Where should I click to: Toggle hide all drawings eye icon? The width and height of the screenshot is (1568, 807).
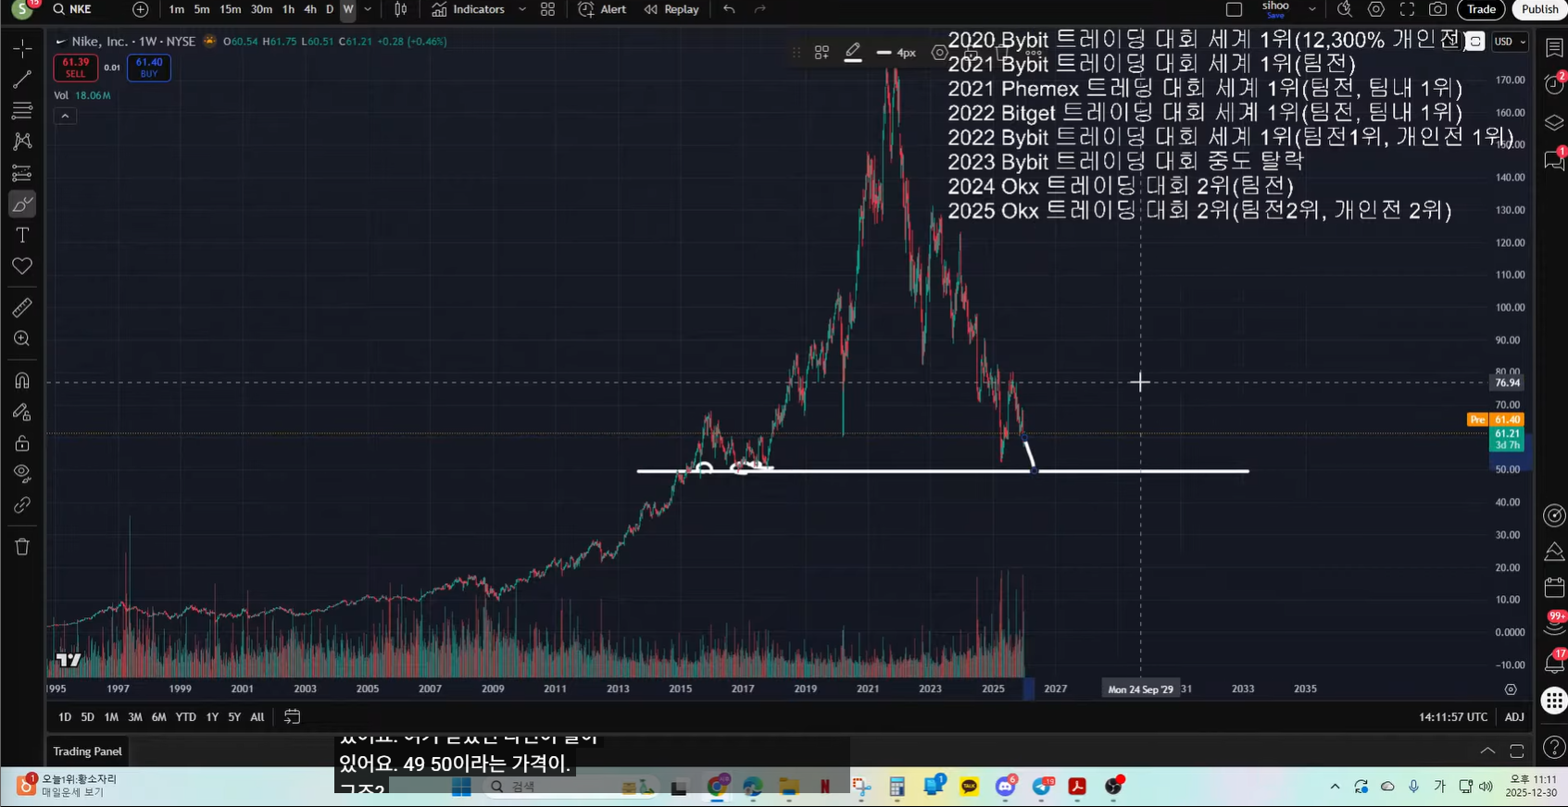click(22, 474)
